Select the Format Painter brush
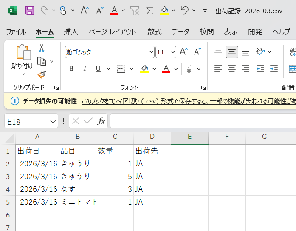296x231 pixels. [x=42, y=74]
